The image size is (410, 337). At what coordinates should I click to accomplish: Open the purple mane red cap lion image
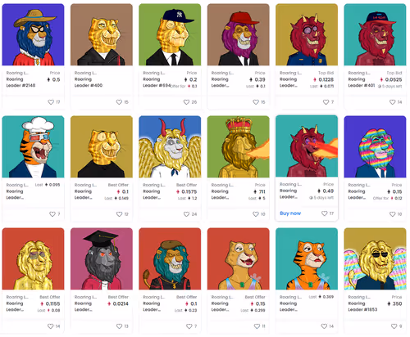tap(239, 34)
